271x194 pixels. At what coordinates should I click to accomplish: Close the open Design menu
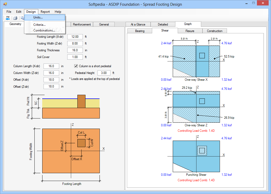pyautogui.click(x=31, y=11)
